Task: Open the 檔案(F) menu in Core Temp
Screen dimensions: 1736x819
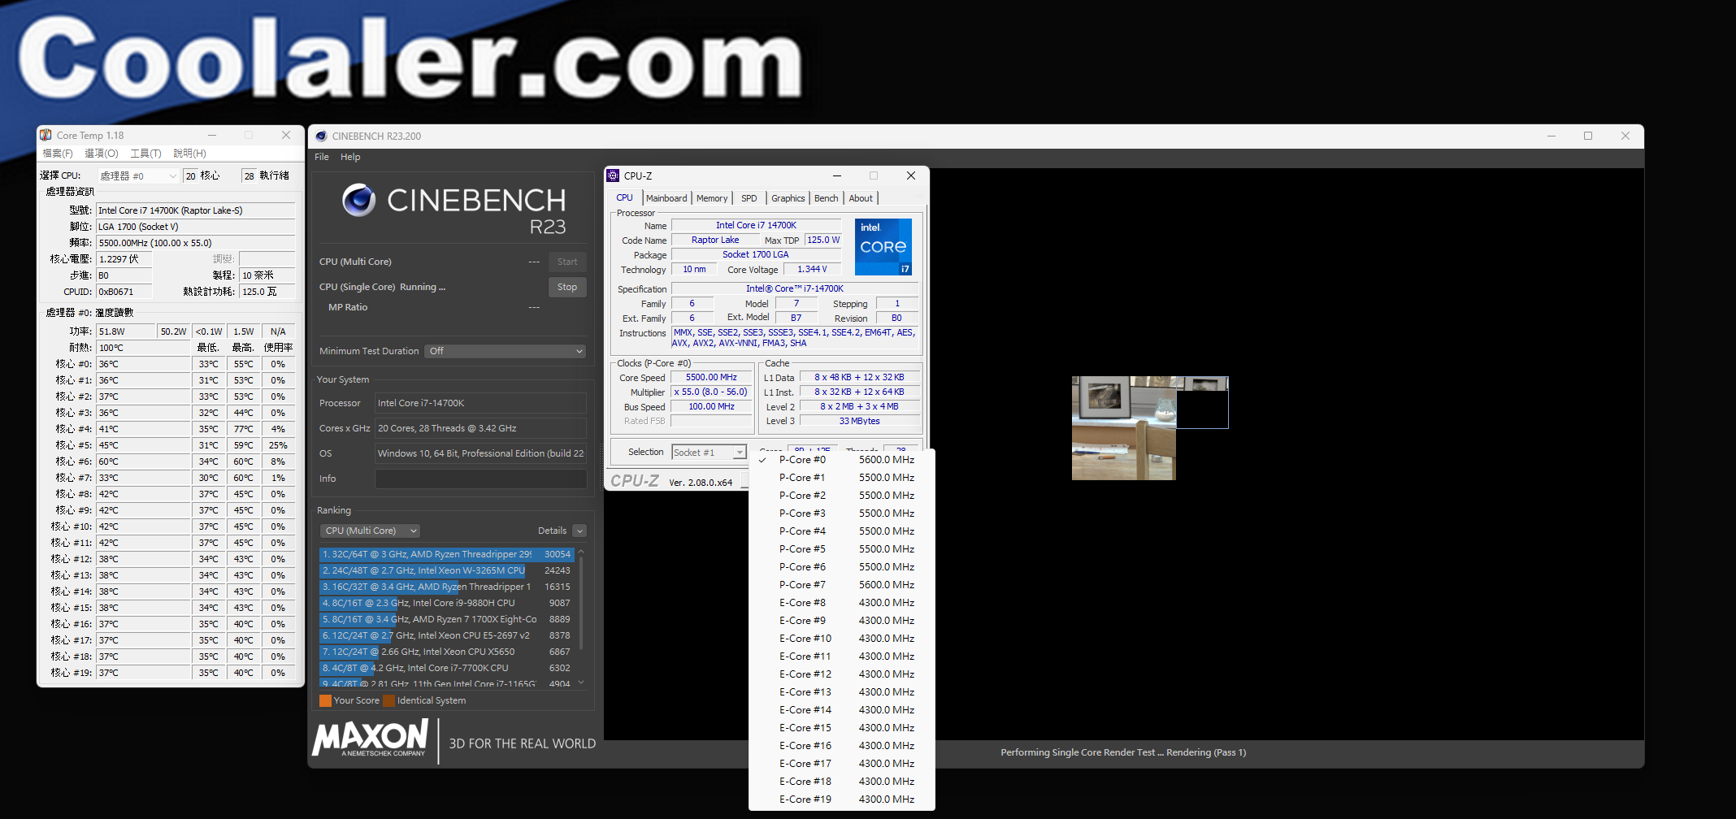Action: (58, 153)
